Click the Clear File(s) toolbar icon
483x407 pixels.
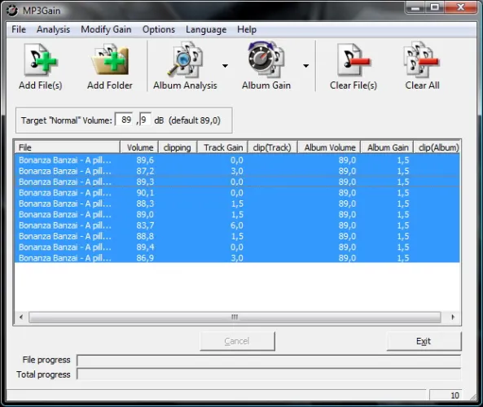(x=353, y=66)
